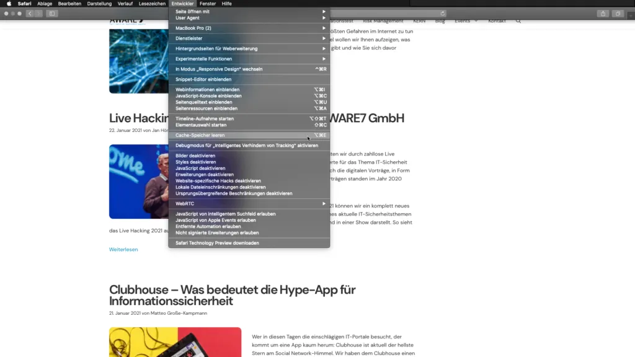Click the Live Hacking article thumbnail

click(138, 182)
